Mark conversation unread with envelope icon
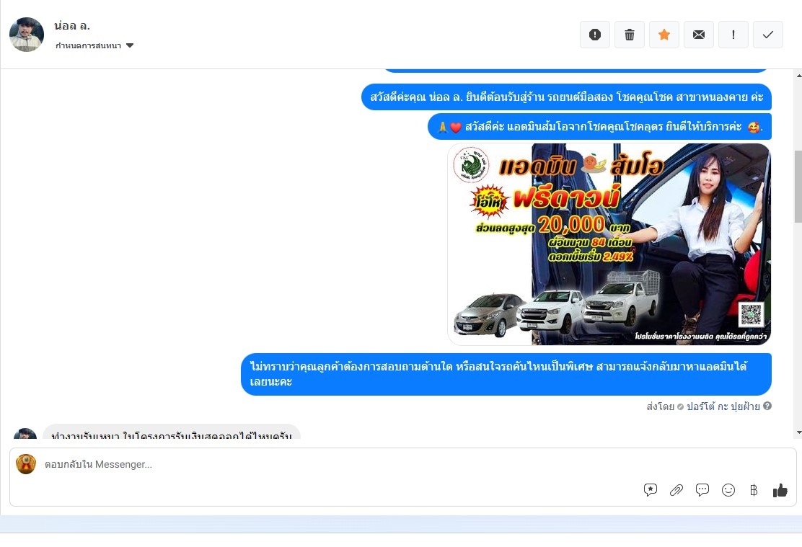 [x=699, y=35]
